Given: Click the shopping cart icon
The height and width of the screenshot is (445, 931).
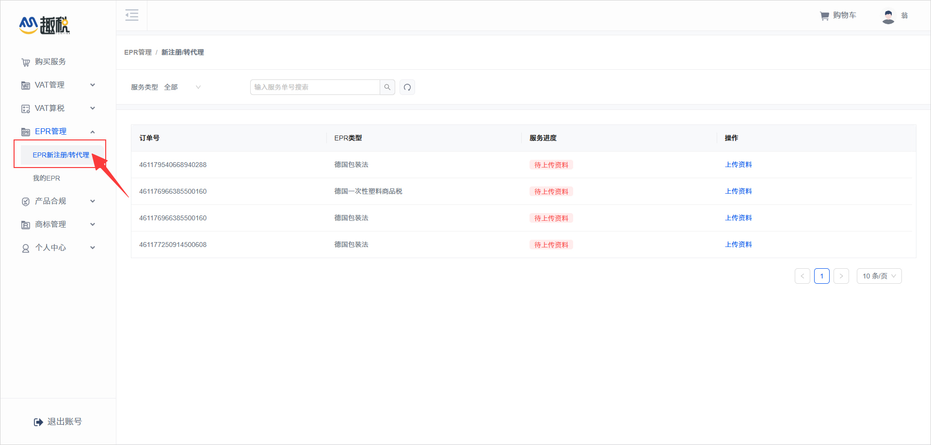Looking at the screenshot, I should click(x=824, y=16).
